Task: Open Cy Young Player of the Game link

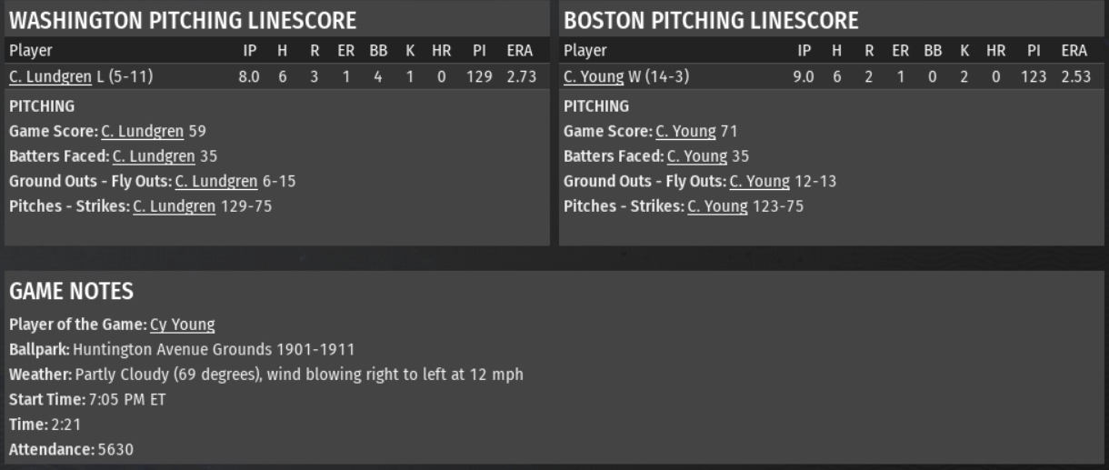Action: pyautogui.click(x=182, y=325)
